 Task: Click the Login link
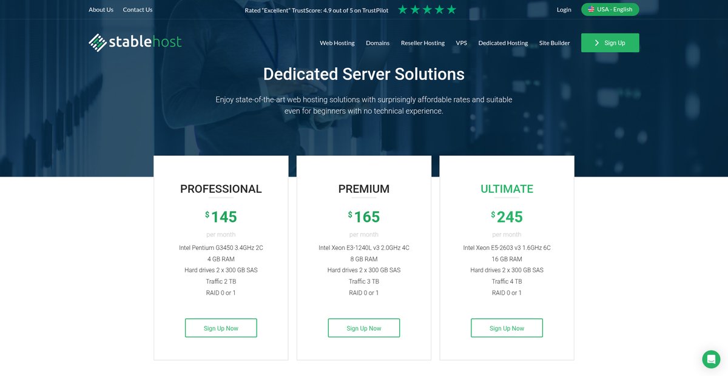point(564,10)
